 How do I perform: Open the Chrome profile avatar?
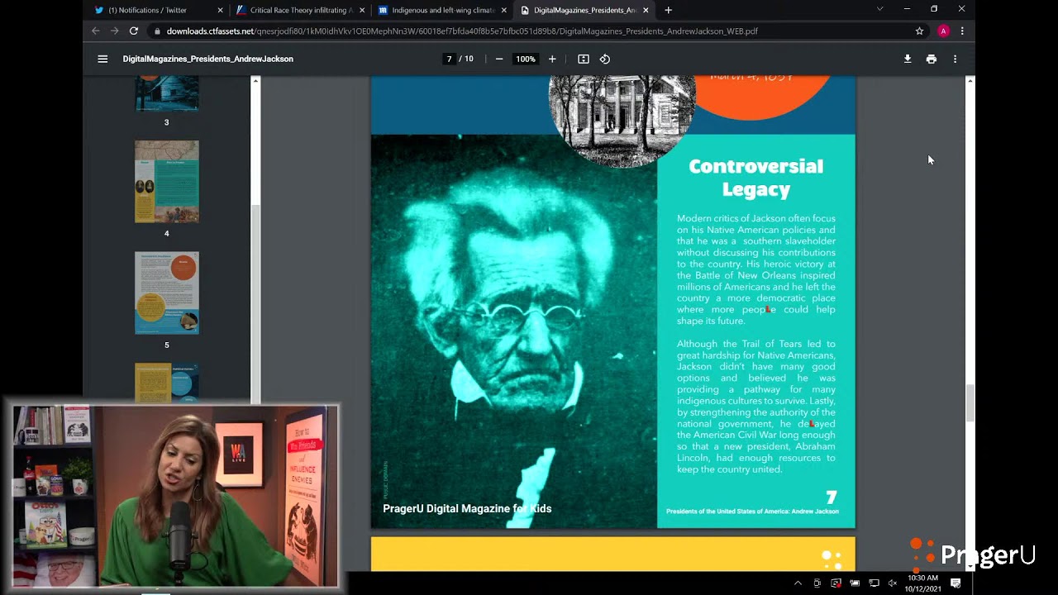click(943, 31)
